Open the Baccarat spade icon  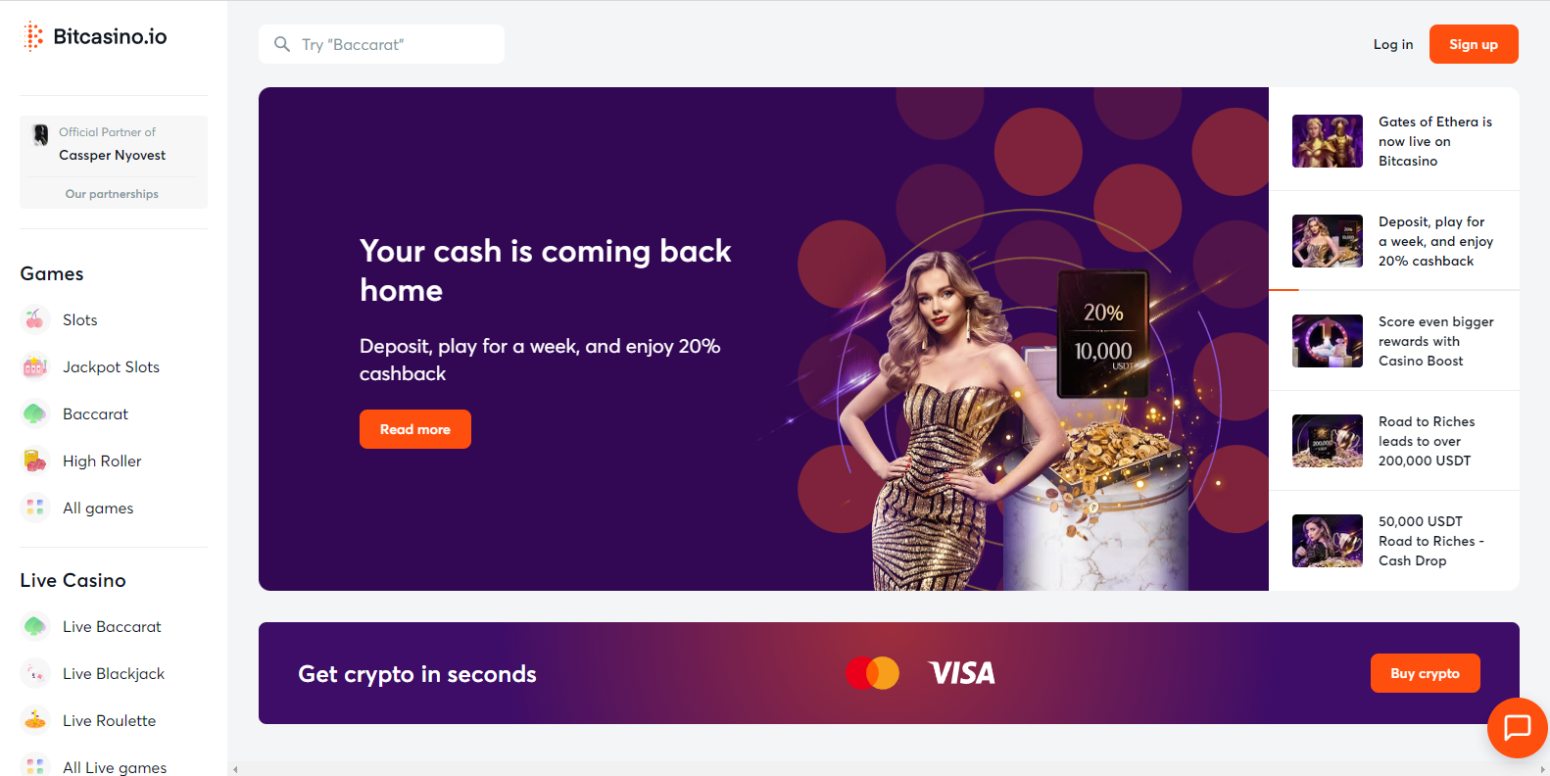pyautogui.click(x=35, y=413)
